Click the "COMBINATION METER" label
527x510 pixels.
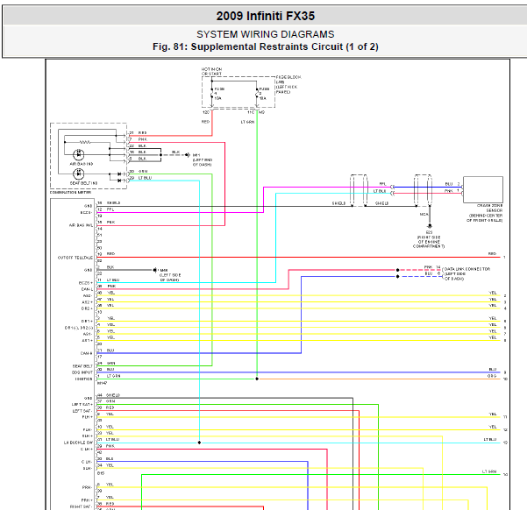tap(70, 193)
